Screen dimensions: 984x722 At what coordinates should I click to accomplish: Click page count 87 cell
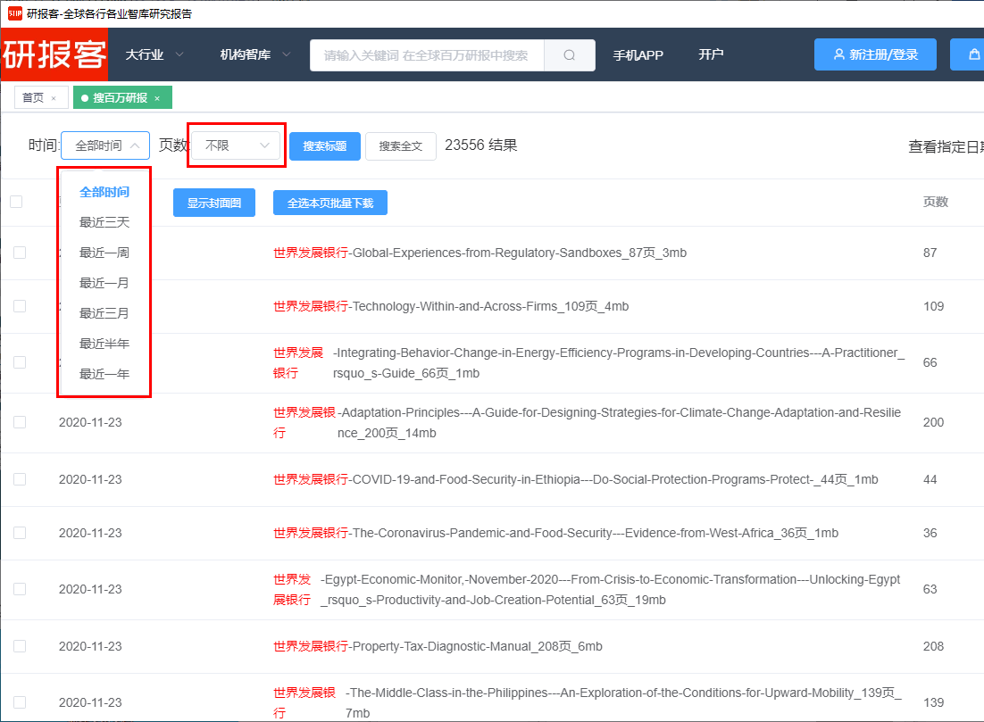tap(930, 253)
